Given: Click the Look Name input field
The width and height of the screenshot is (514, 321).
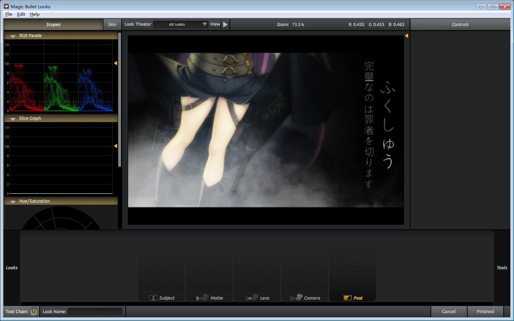Looking at the screenshot, I should point(95,311).
